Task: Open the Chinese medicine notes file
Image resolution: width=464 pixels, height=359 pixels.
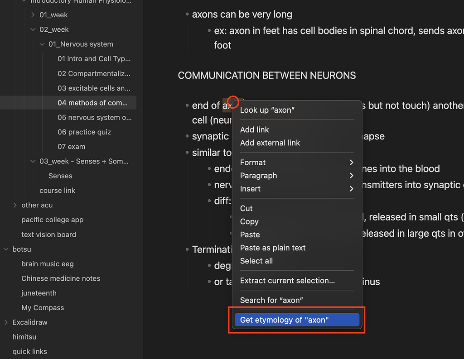Action: pyautogui.click(x=61, y=278)
